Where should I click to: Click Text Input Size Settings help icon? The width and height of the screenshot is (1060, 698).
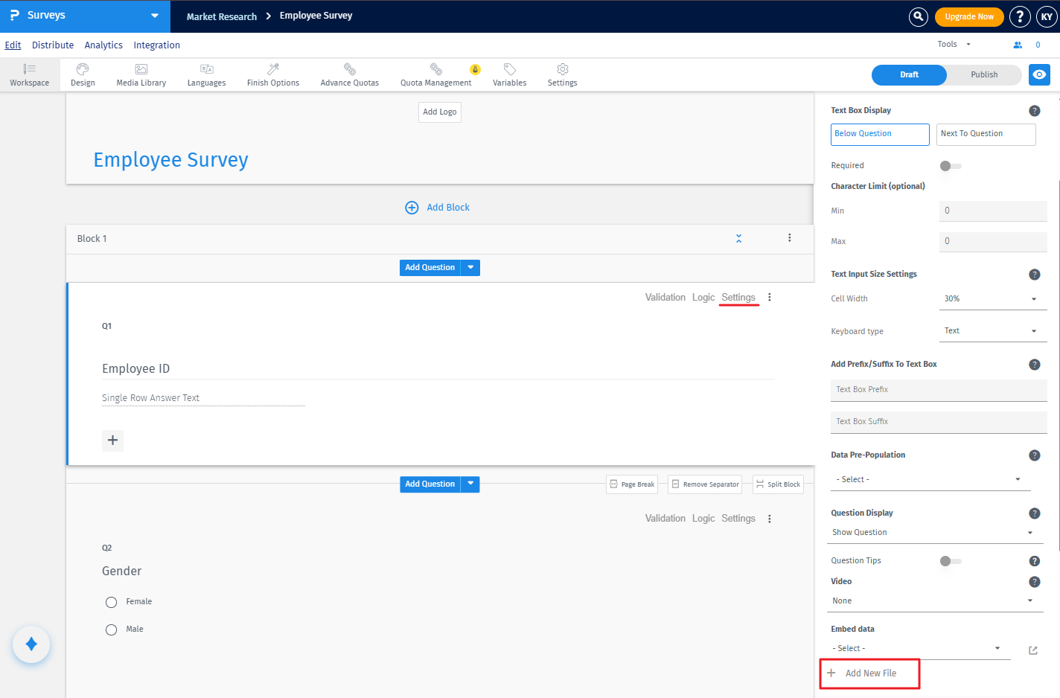(x=1034, y=275)
